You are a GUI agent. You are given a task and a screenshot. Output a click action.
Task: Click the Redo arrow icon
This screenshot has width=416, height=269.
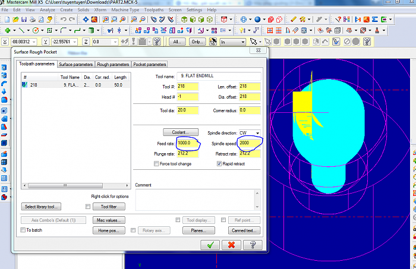[72, 20]
